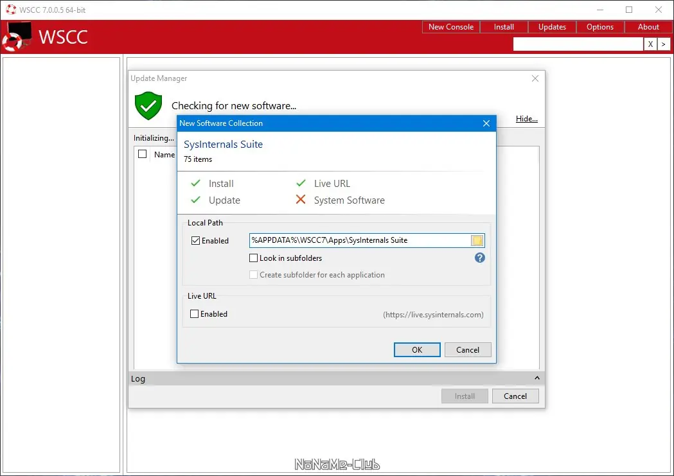Check the select-all box next to Name
The width and height of the screenshot is (674, 476).
tap(142, 154)
